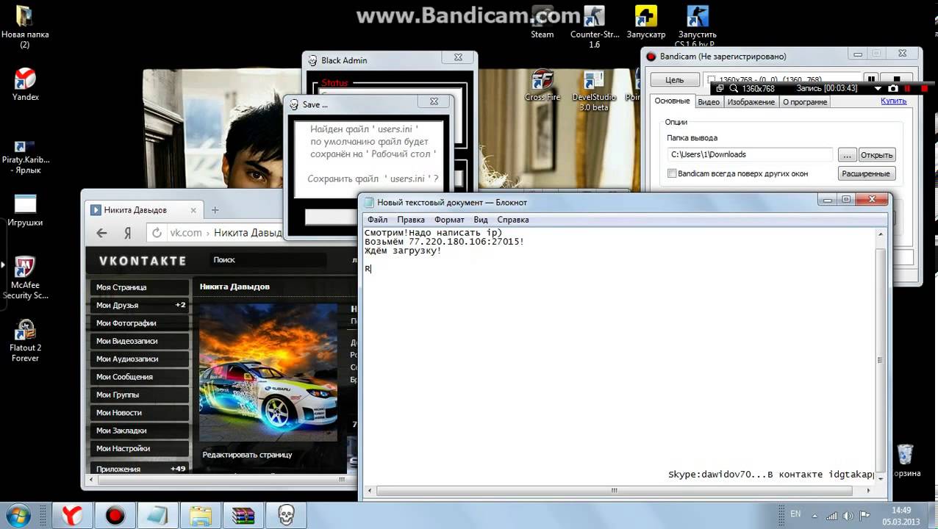Open new browser tab with plus
The width and height of the screenshot is (938, 529).
pos(215,210)
